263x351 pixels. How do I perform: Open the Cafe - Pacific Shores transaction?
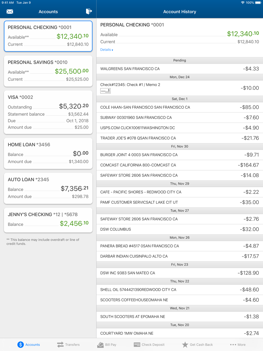coord(180,192)
